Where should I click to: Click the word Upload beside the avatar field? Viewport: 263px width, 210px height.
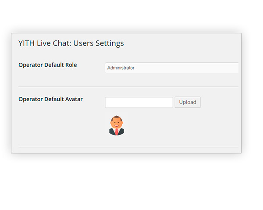188,102
